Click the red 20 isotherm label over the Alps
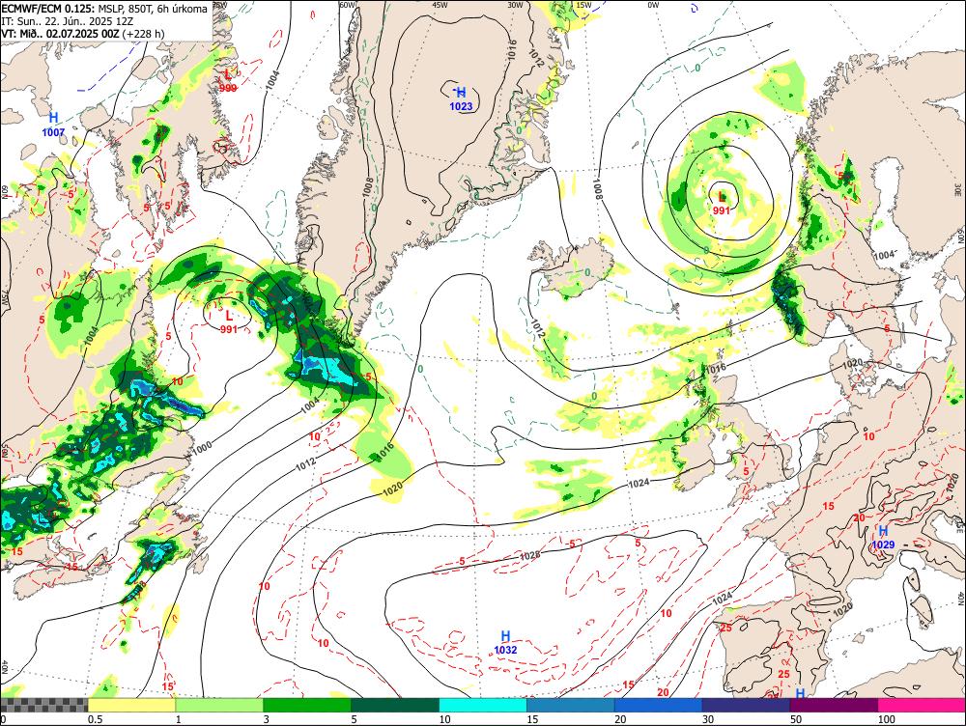Screen dimensions: 966x726 [x=860, y=517]
